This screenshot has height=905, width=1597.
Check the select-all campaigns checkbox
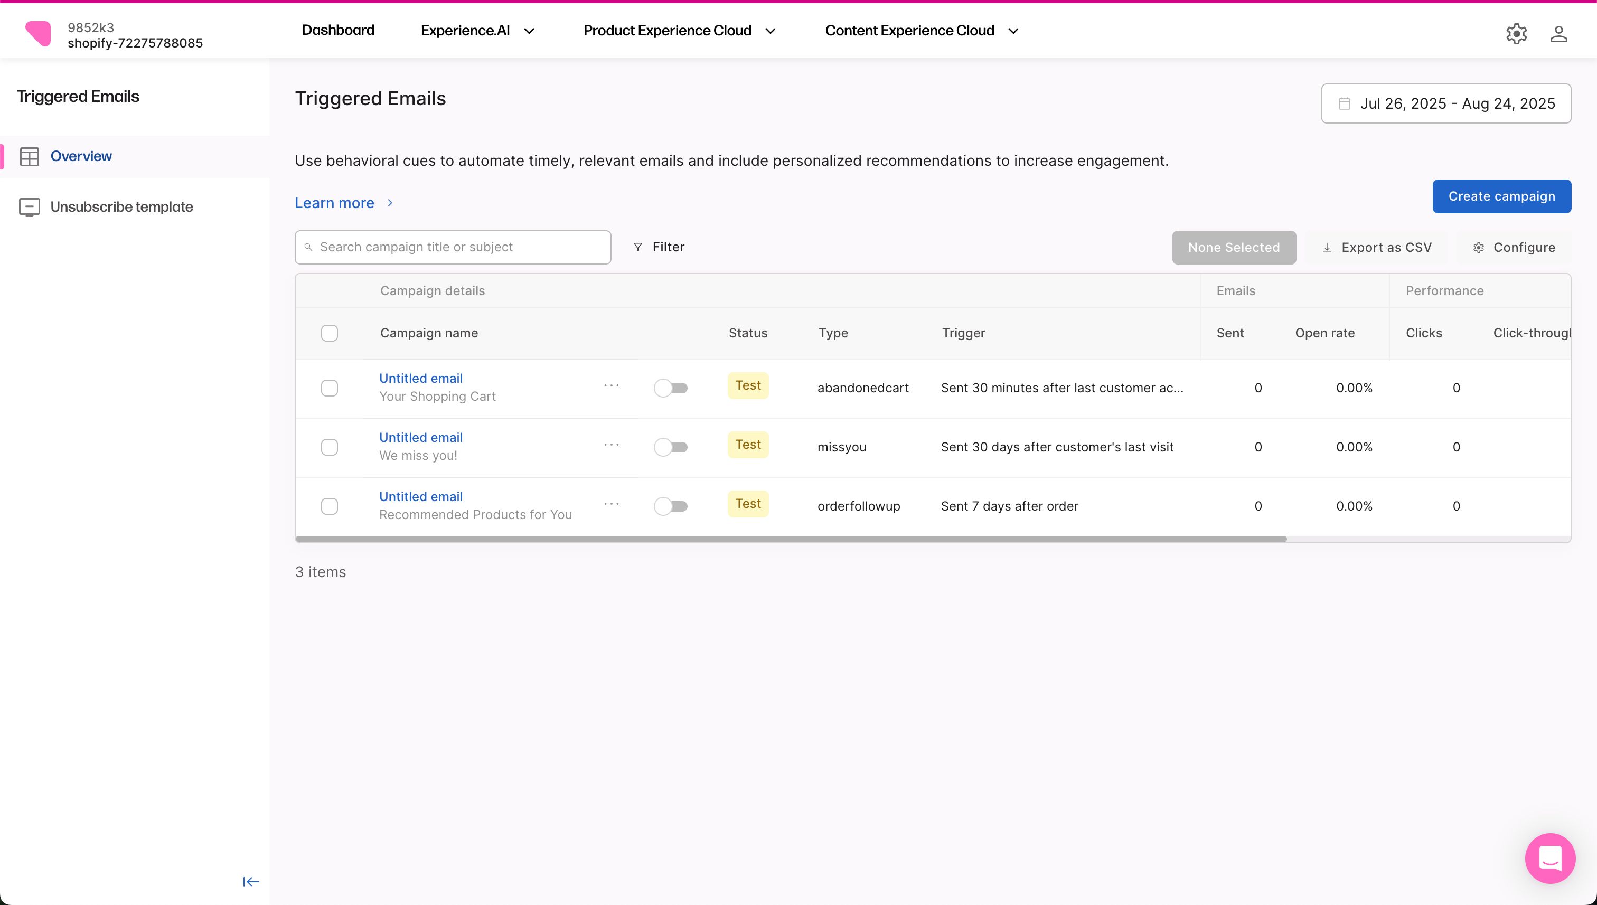coord(330,333)
